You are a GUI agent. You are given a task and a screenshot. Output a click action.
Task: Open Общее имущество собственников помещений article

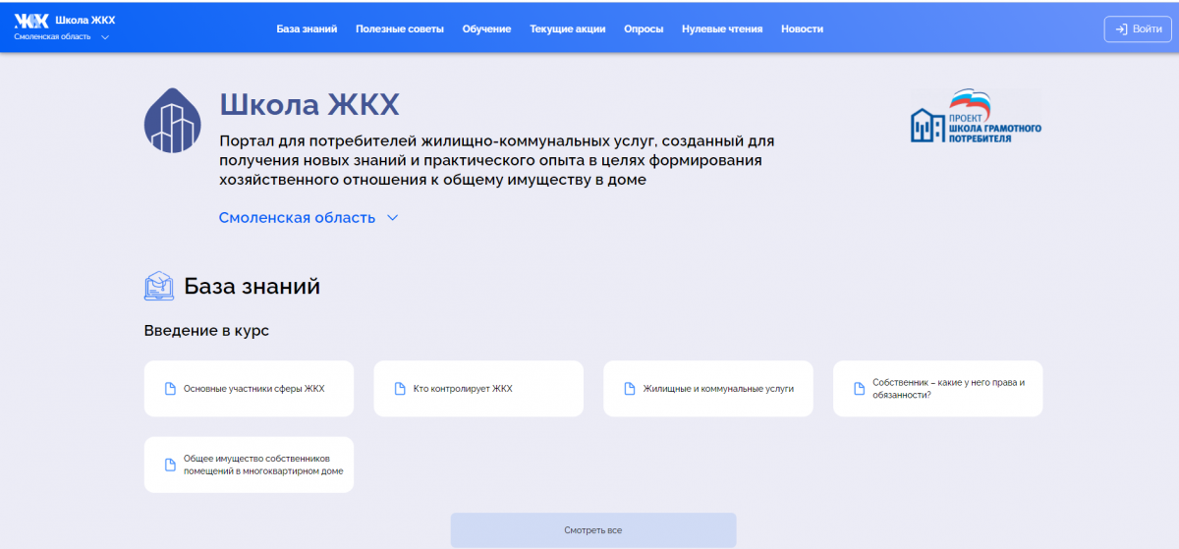click(249, 465)
